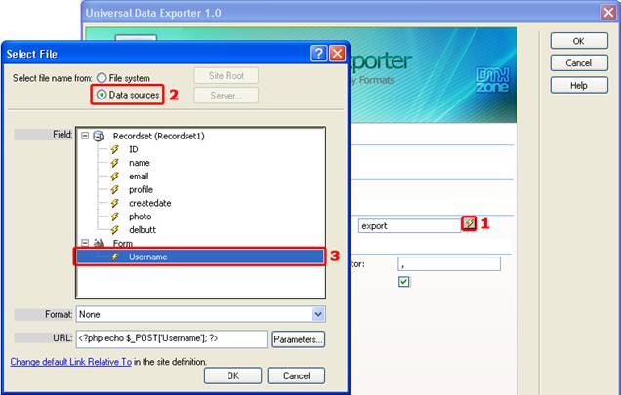This screenshot has width=621, height=395.
Task: Click into the URL input field
Action: (x=172, y=339)
